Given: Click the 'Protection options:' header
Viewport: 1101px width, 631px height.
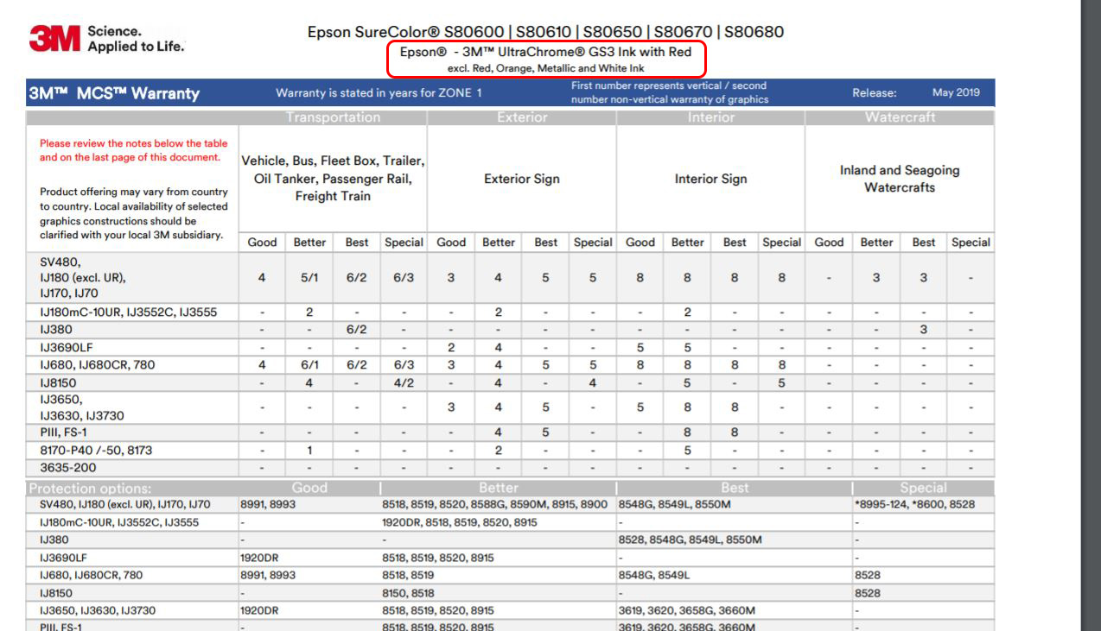Looking at the screenshot, I should click(x=90, y=488).
